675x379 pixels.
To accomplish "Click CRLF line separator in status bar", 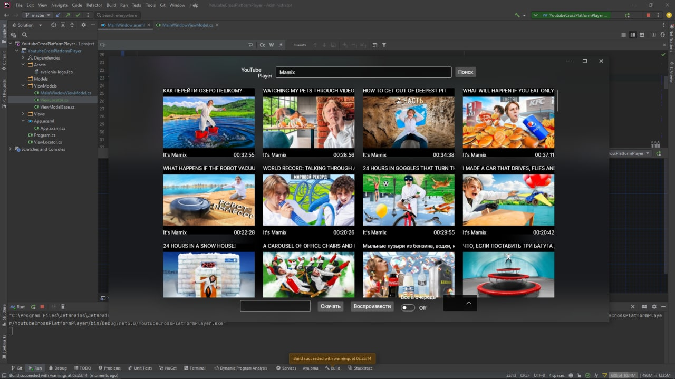I will point(525,375).
